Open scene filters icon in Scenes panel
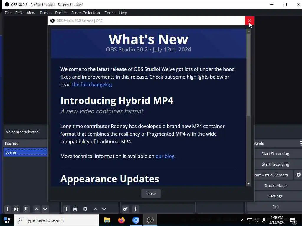The height and width of the screenshot is (226, 302). (26, 209)
